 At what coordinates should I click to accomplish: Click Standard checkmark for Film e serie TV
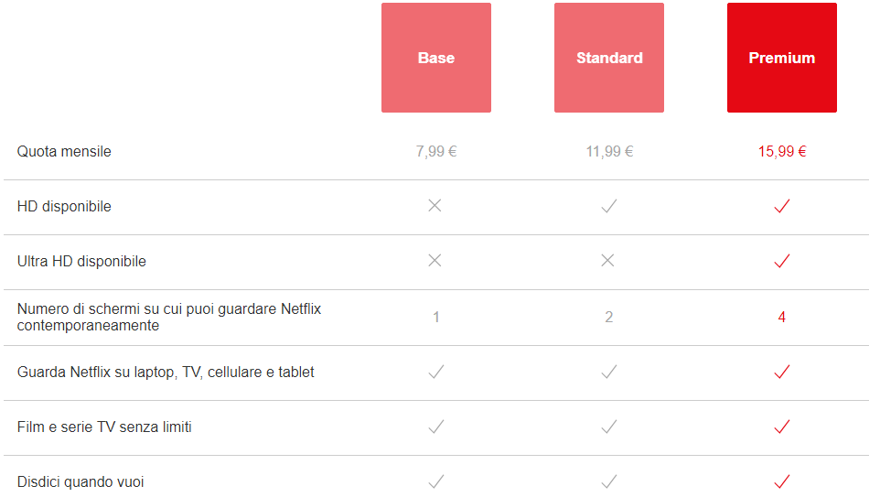click(x=609, y=427)
